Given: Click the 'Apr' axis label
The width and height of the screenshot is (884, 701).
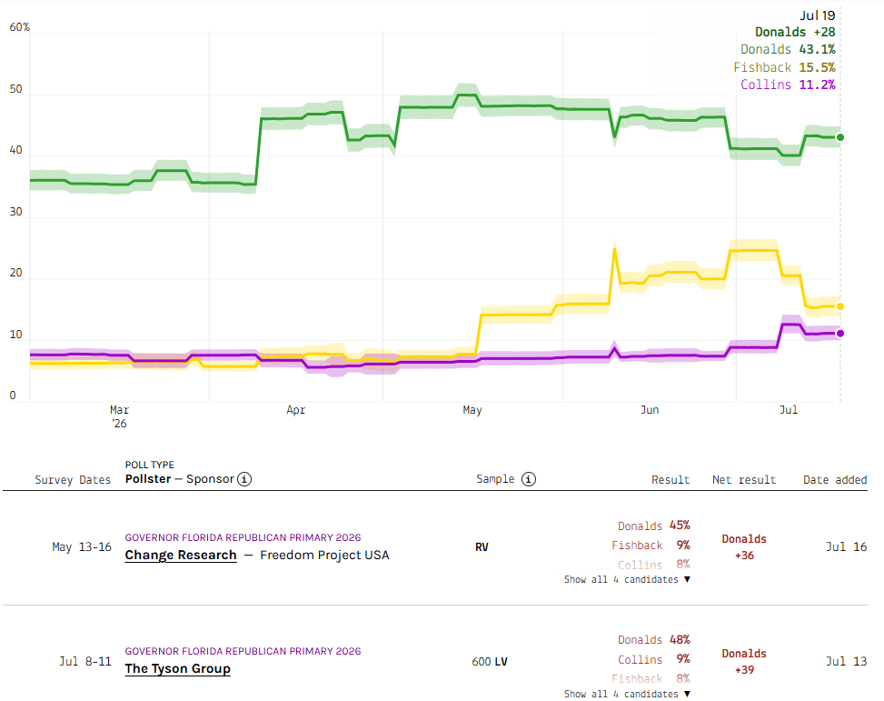Looking at the screenshot, I should pos(296,410).
